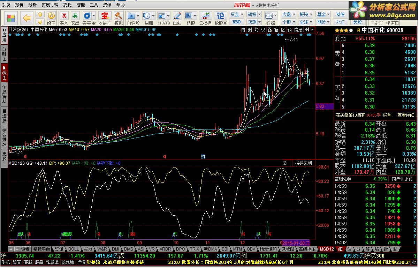Open the 选股 stock screener icon

click(x=189, y=16)
